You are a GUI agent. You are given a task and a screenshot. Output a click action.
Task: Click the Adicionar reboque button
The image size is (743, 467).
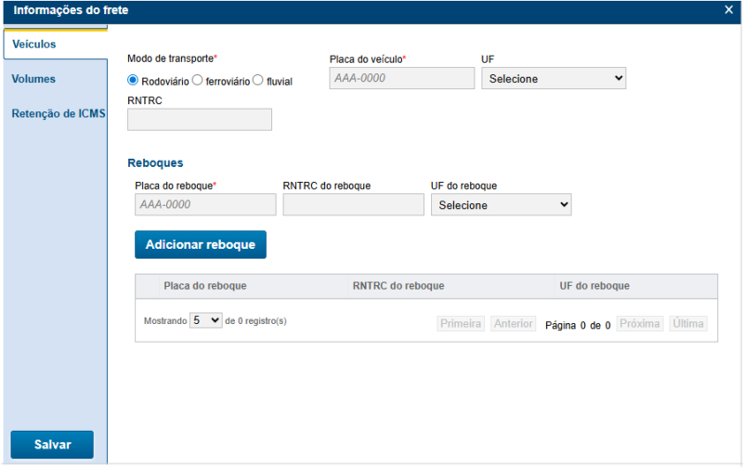201,244
